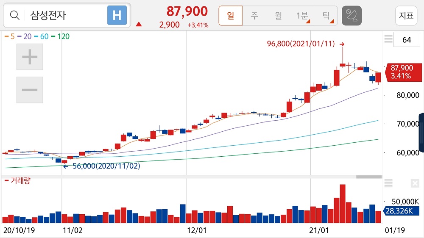Tap the 50,000K volume axis label
Image resolution: width=424 pixels, height=238 pixels.
[x=405, y=202]
